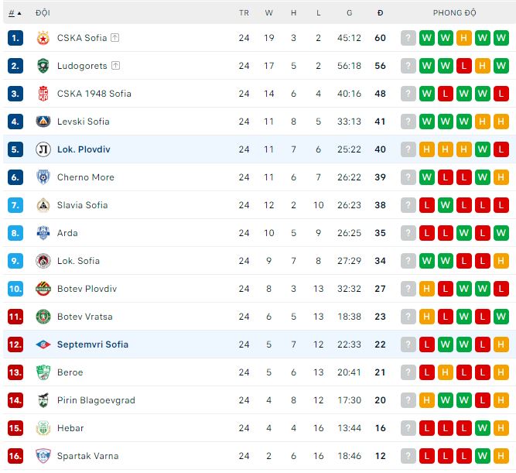This screenshot has width=516, height=473.
Task: Click gray question mark badge for Arda
Action: pyautogui.click(x=408, y=233)
